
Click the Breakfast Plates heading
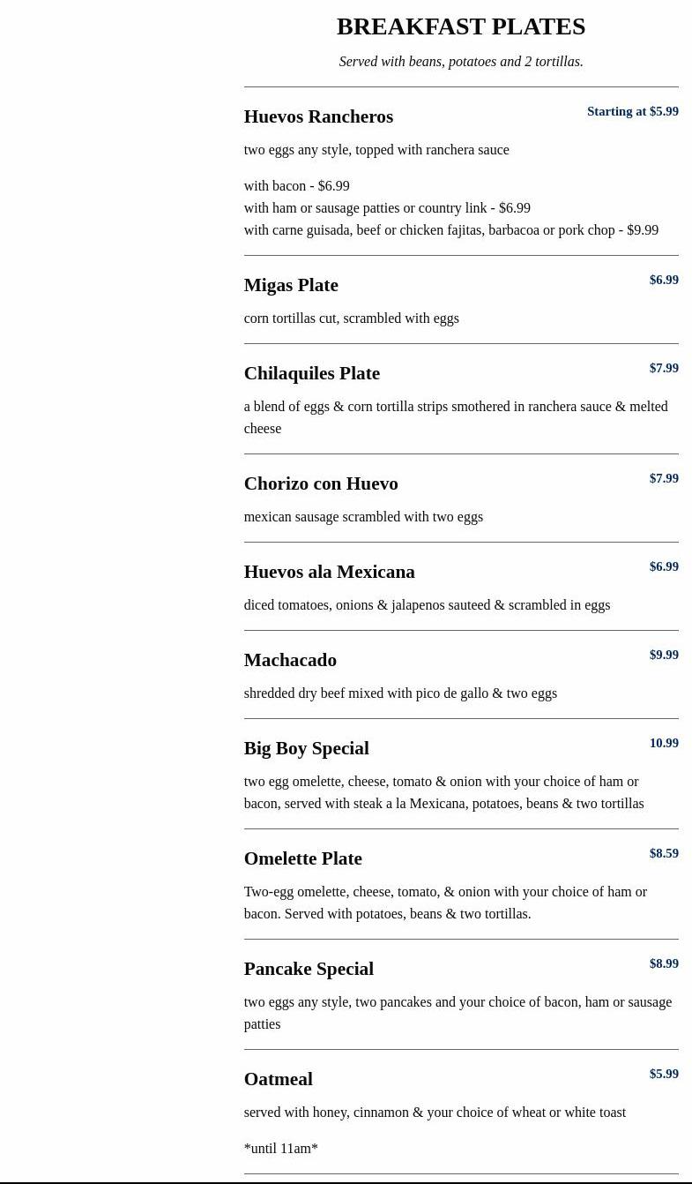point(460,26)
